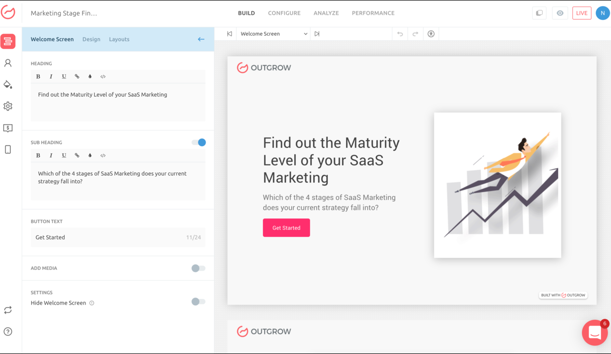Click the Get Started button in preview
611x354 pixels.
pos(286,228)
